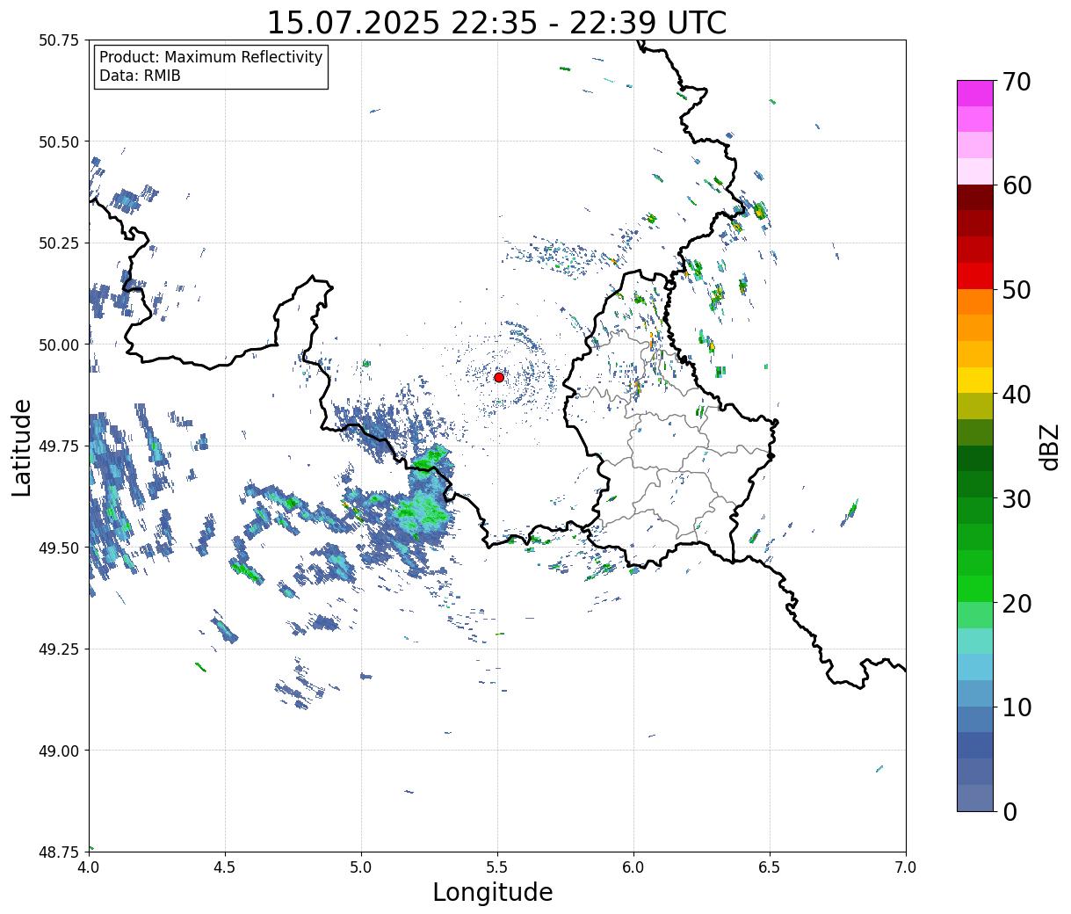Image resolution: width=1071 pixels, height=914 pixels.
Task: Click the magenta top swatch of colorbar
Action: (975, 93)
